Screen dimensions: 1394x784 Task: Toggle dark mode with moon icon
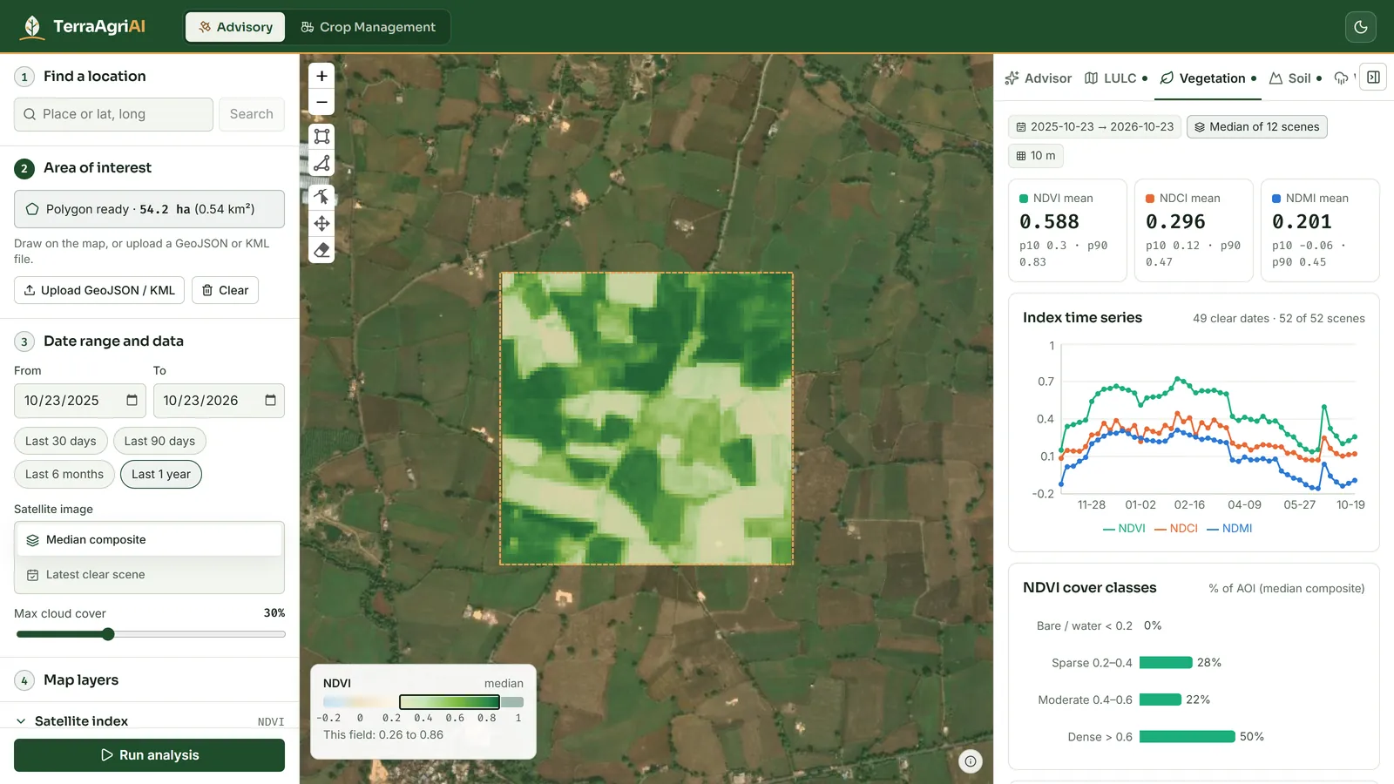[1361, 27]
